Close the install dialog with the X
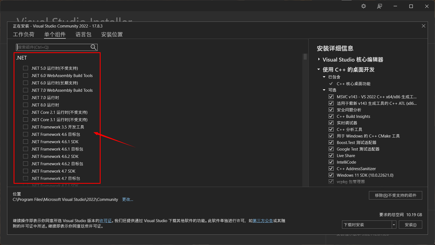Screen dimensions: 435x245 [x=424, y=26]
